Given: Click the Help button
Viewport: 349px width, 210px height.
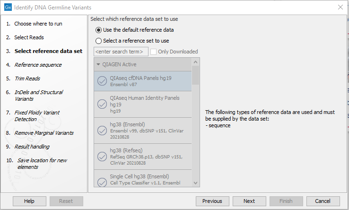Looking at the screenshot, I should click(29, 201).
